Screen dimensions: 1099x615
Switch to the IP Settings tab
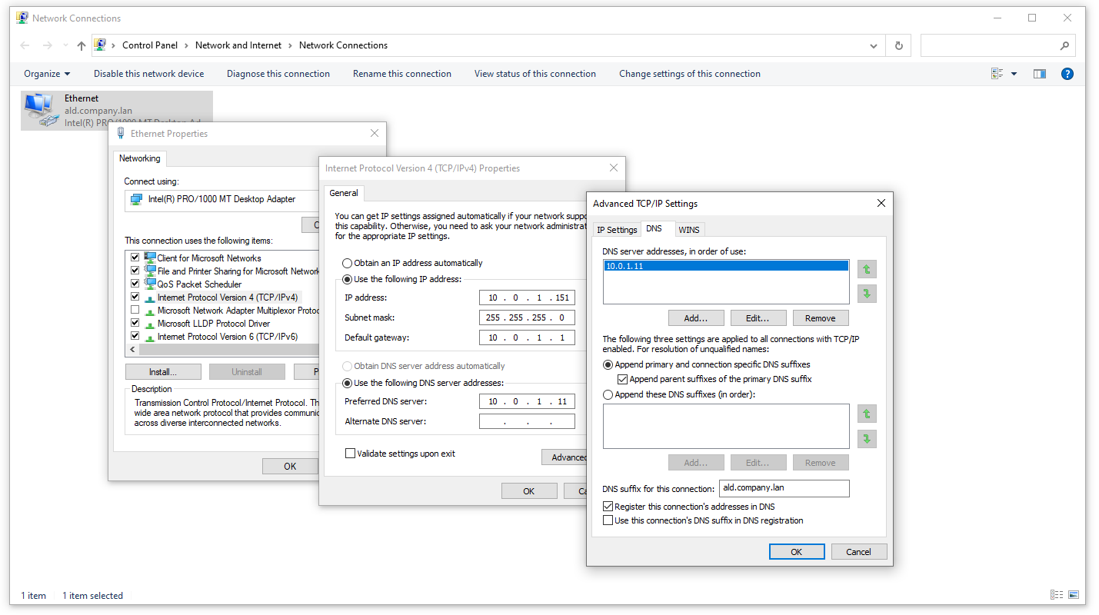617,230
